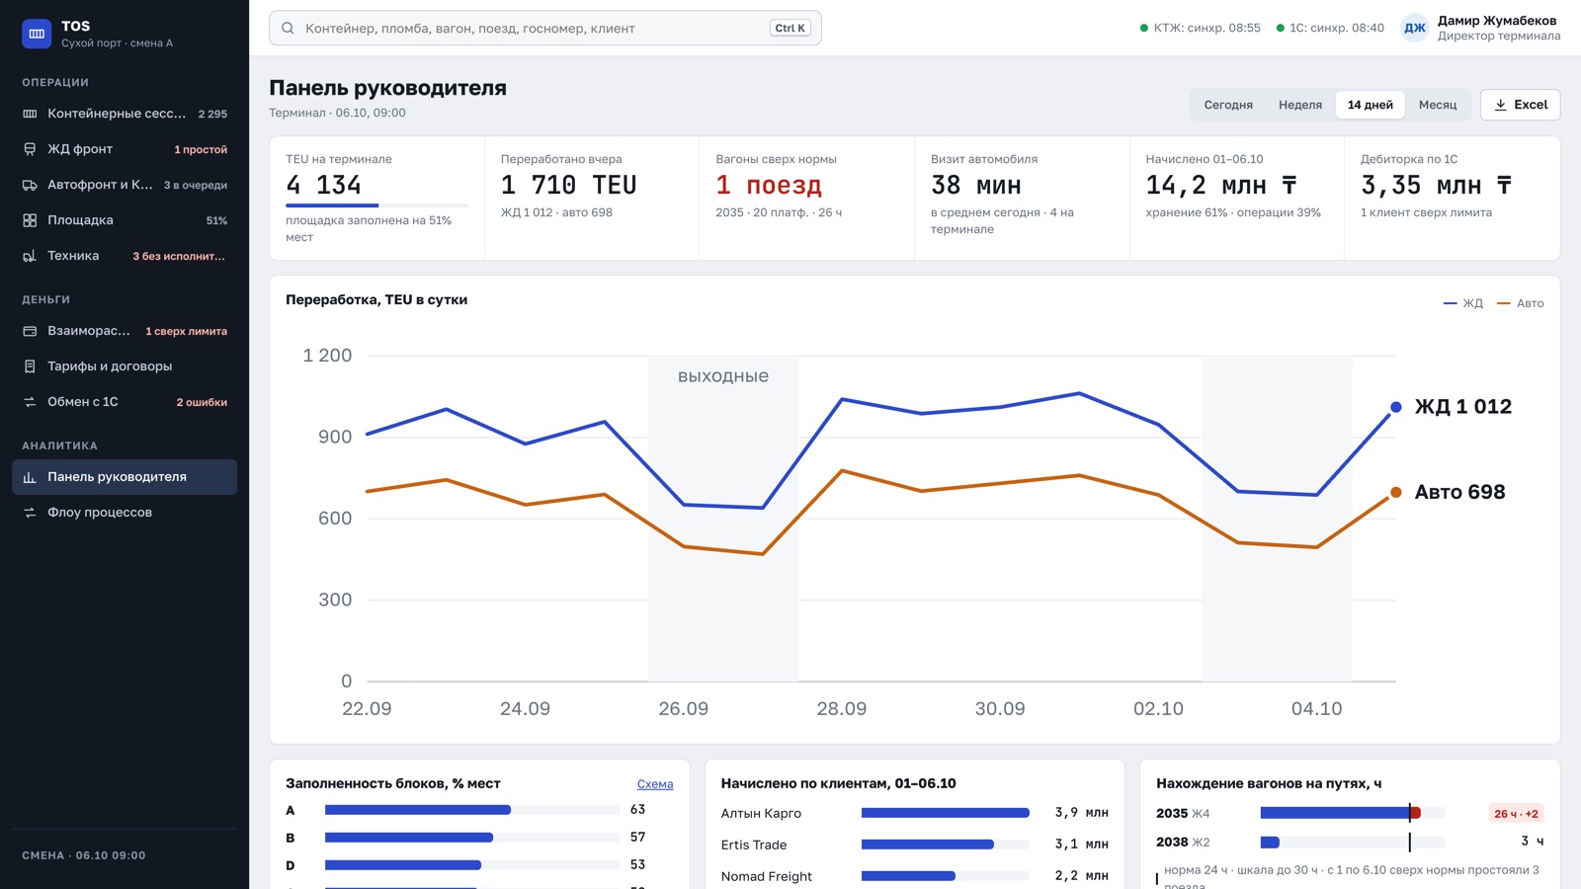Click the ЖД 1 012 endpoint marker

pyautogui.click(x=1396, y=407)
